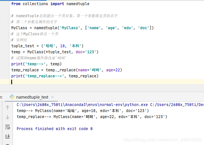The height and width of the screenshot is (145, 204).
Task: Close the namedtuple_test run tab
Action: [x=52, y=97]
